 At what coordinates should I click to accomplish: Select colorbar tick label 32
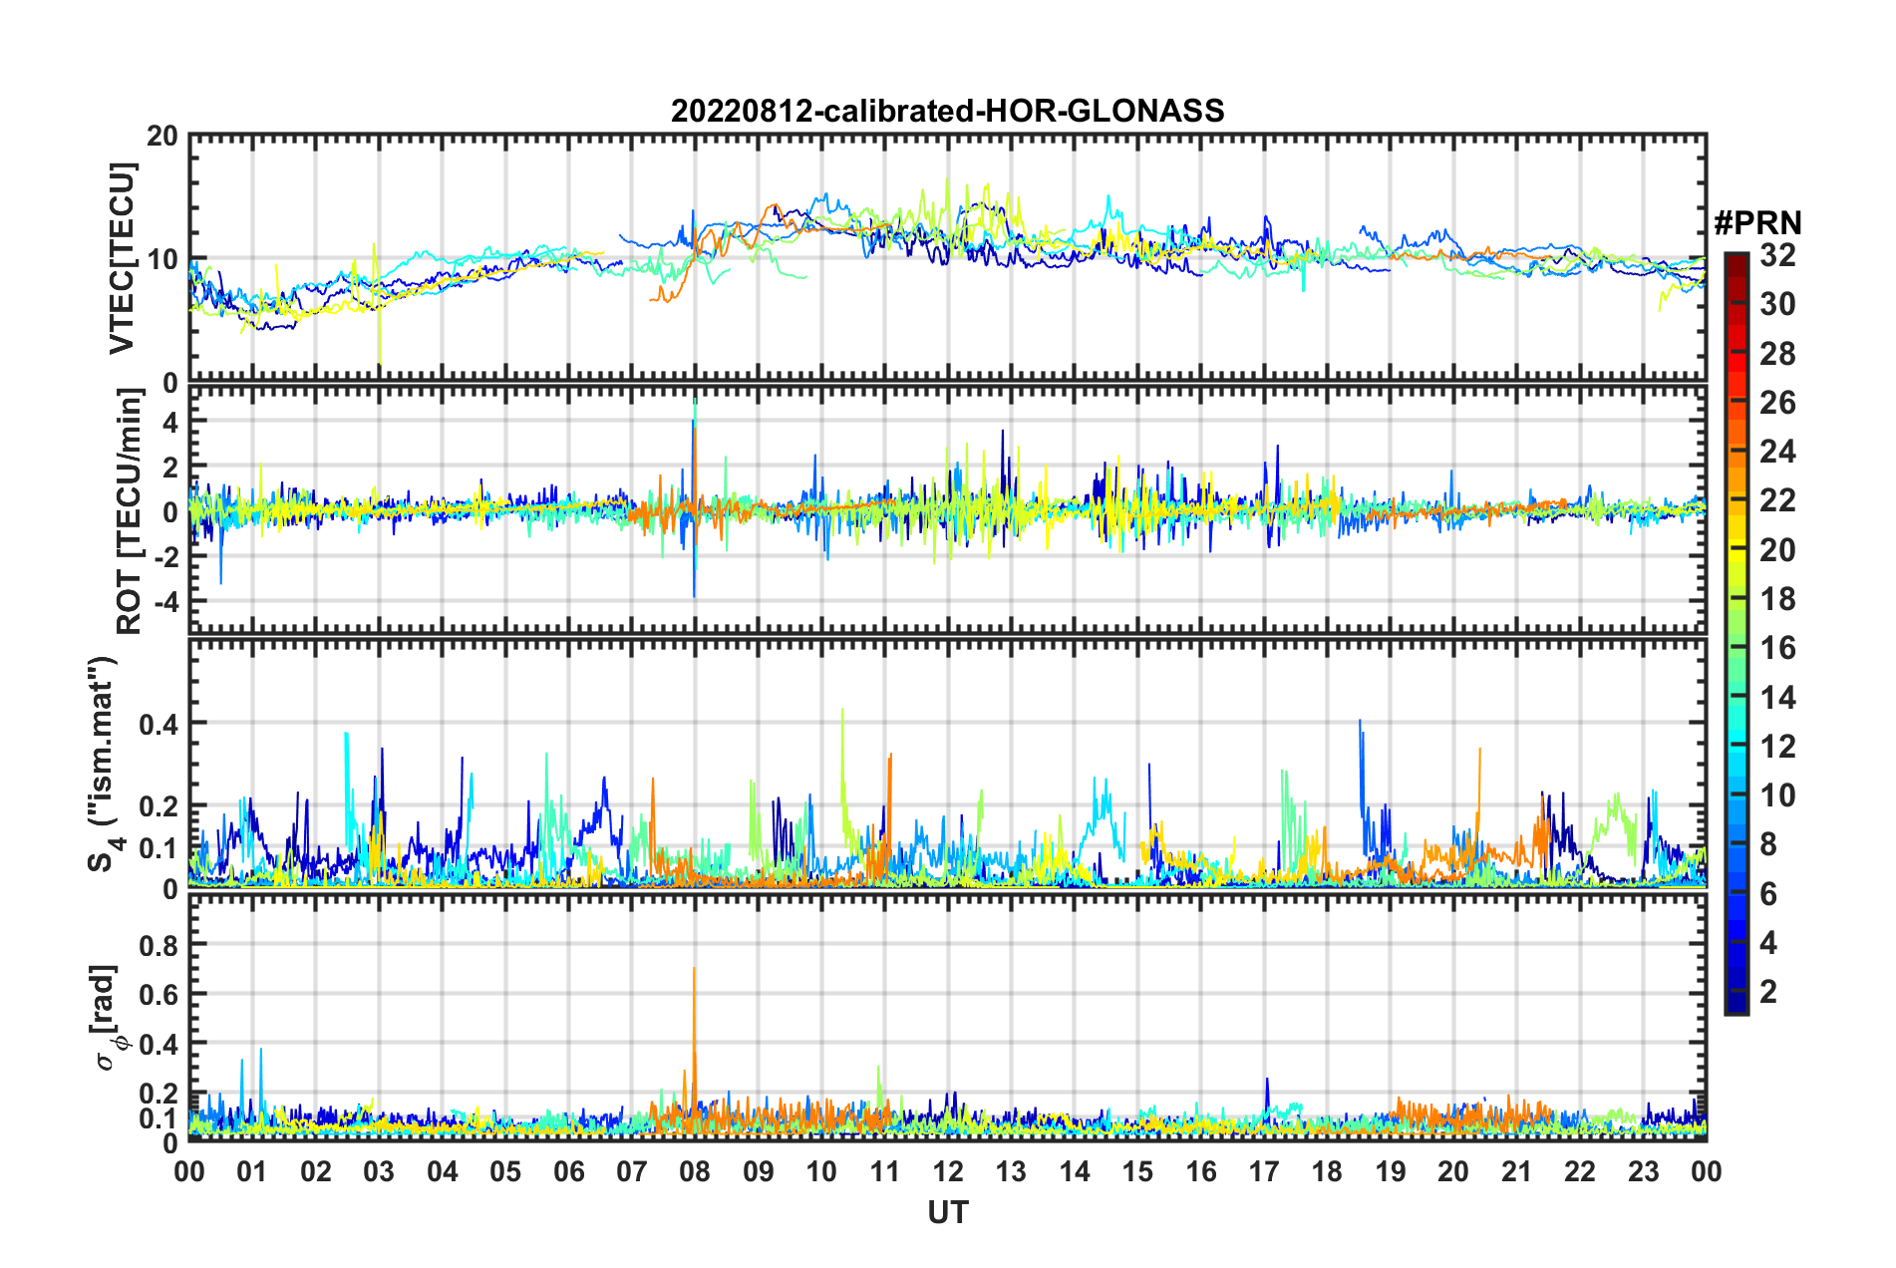tap(1777, 255)
